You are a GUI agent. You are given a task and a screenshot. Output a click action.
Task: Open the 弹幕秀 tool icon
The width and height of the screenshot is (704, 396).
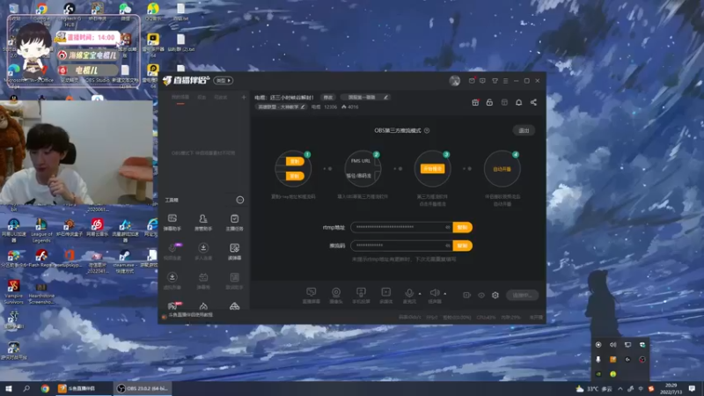203,281
